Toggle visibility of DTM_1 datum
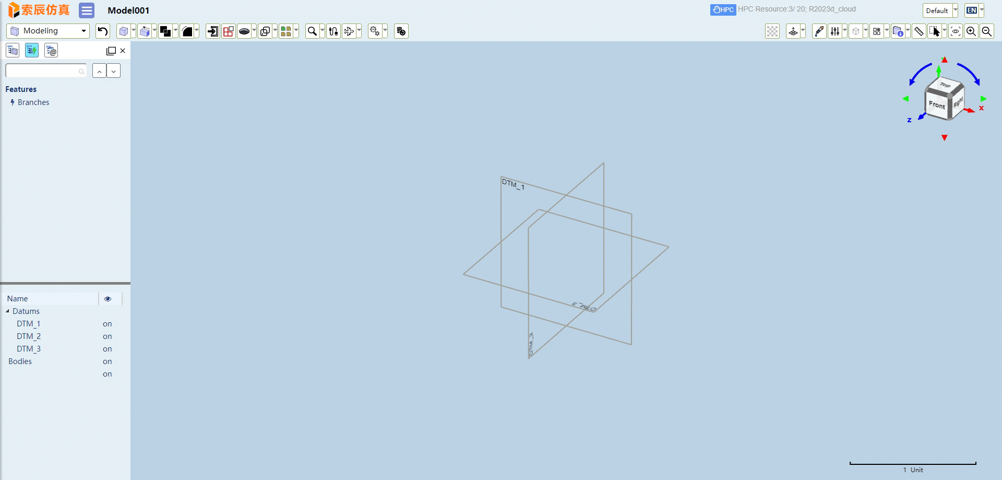 tap(108, 324)
